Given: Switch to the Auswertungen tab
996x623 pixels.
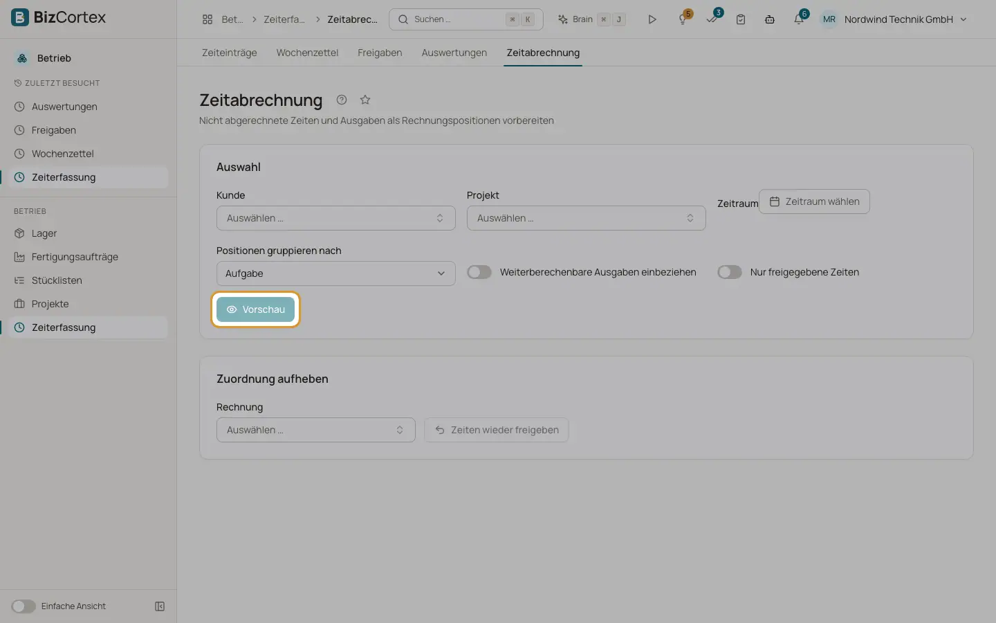Looking at the screenshot, I should [454, 53].
